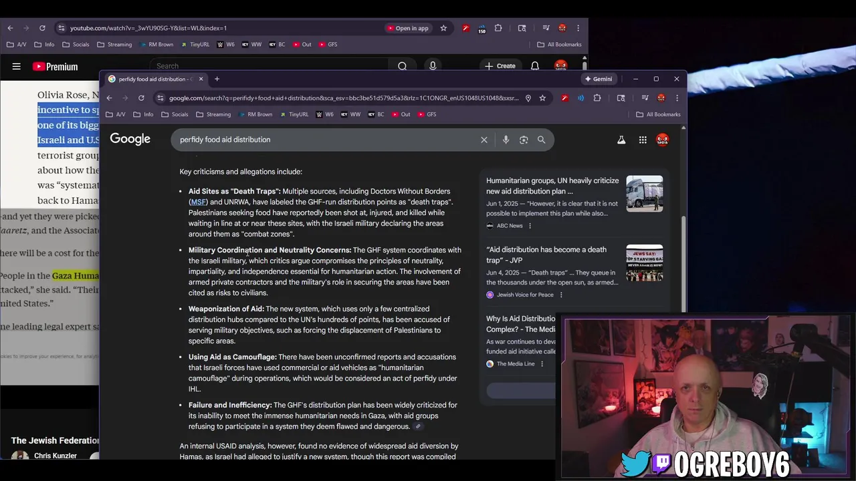Click the JVP protest article thumbnail
Viewport: 856px width, 481px height.
coord(645,263)
